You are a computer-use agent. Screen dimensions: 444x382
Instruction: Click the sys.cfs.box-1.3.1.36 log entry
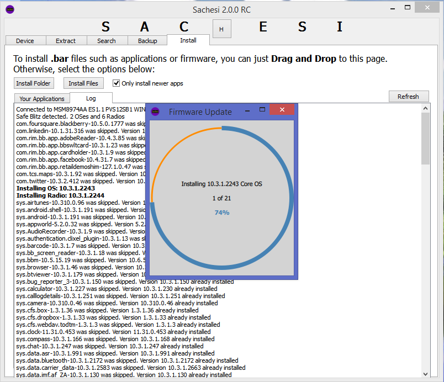point(107,310)
